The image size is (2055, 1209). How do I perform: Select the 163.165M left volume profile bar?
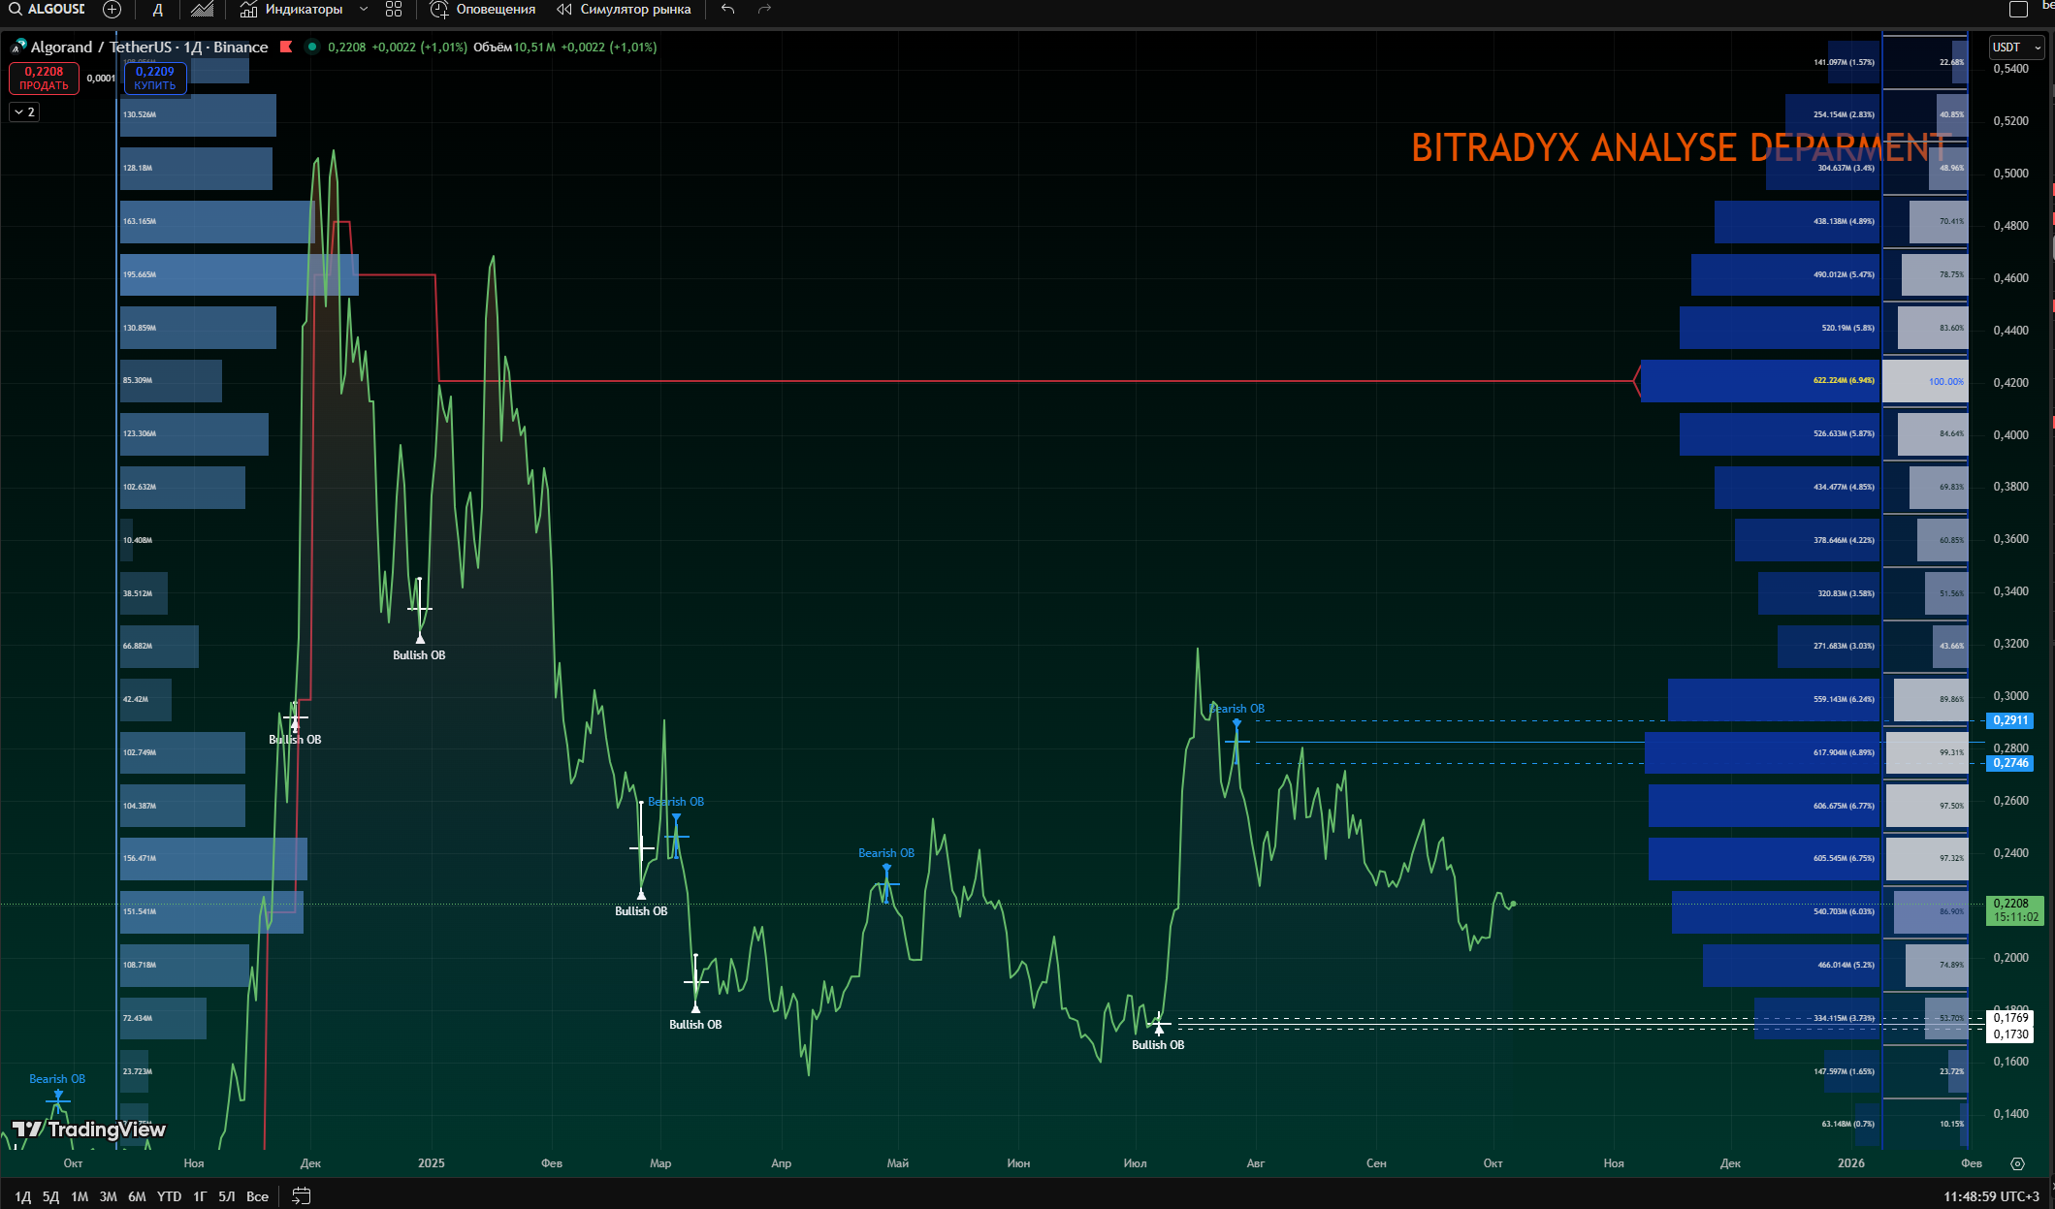[x=217, y=222]
